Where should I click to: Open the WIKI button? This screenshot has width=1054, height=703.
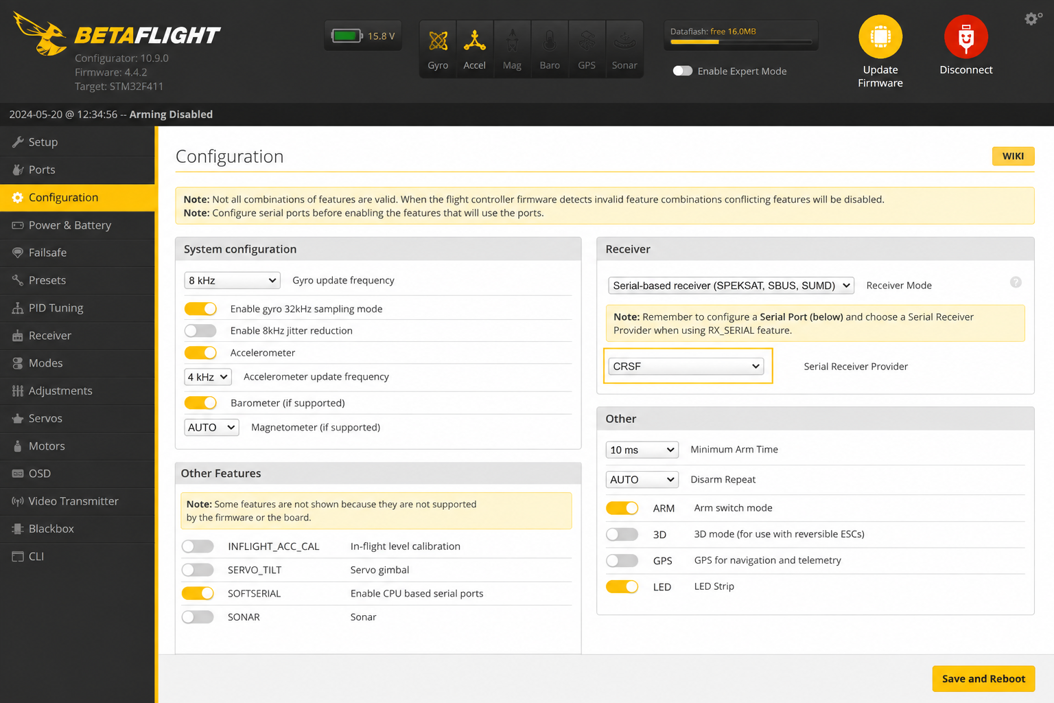point(1013,156)
